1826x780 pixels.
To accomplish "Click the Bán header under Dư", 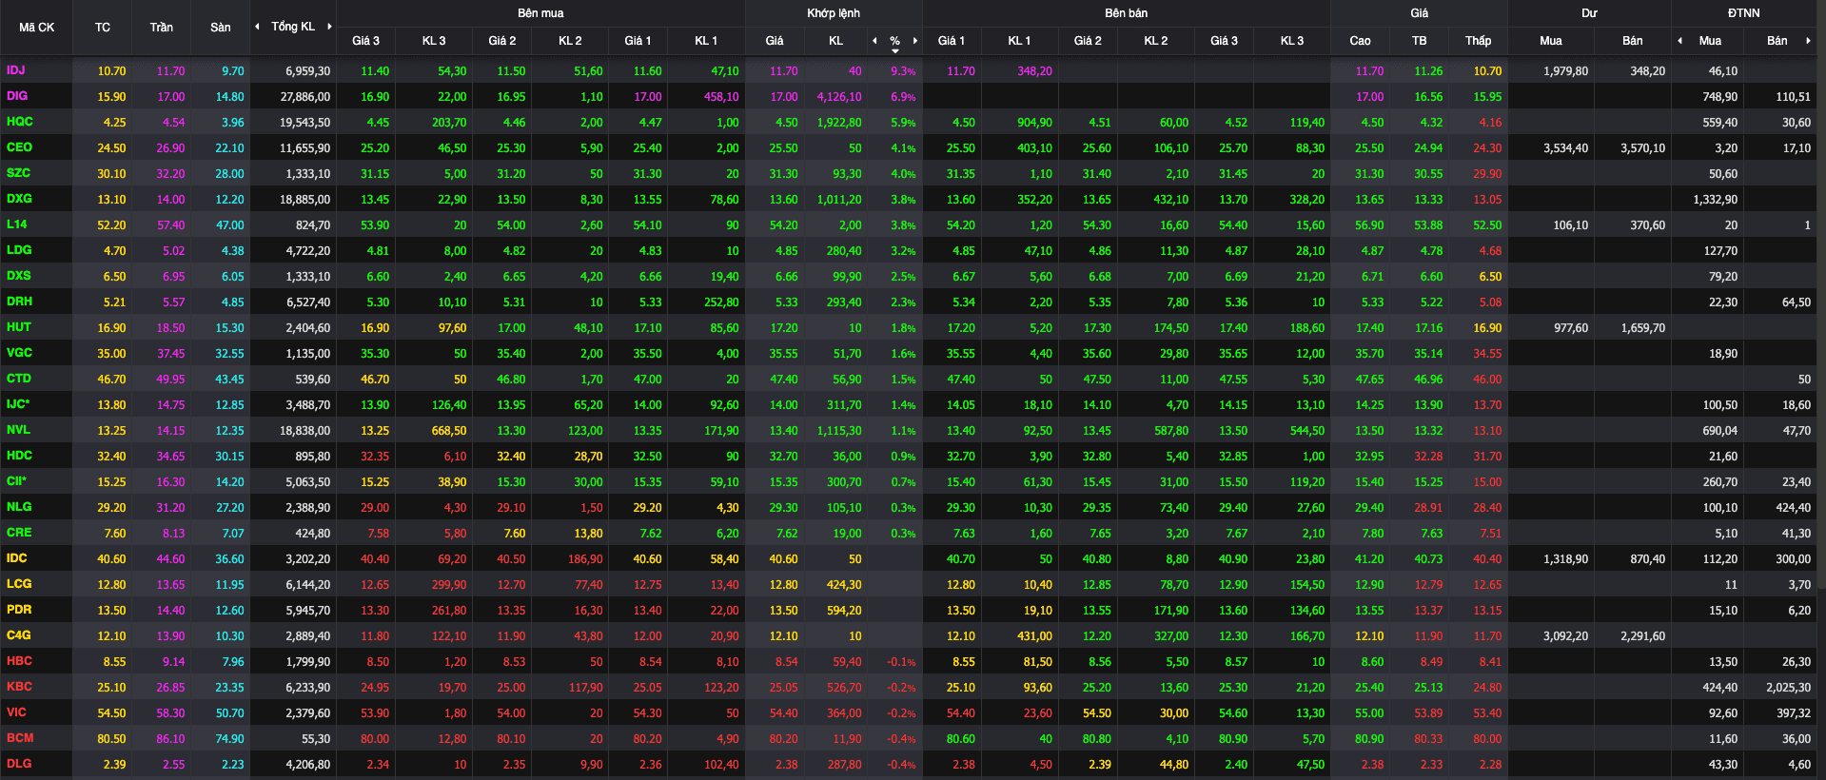I will click(1633, 41).
